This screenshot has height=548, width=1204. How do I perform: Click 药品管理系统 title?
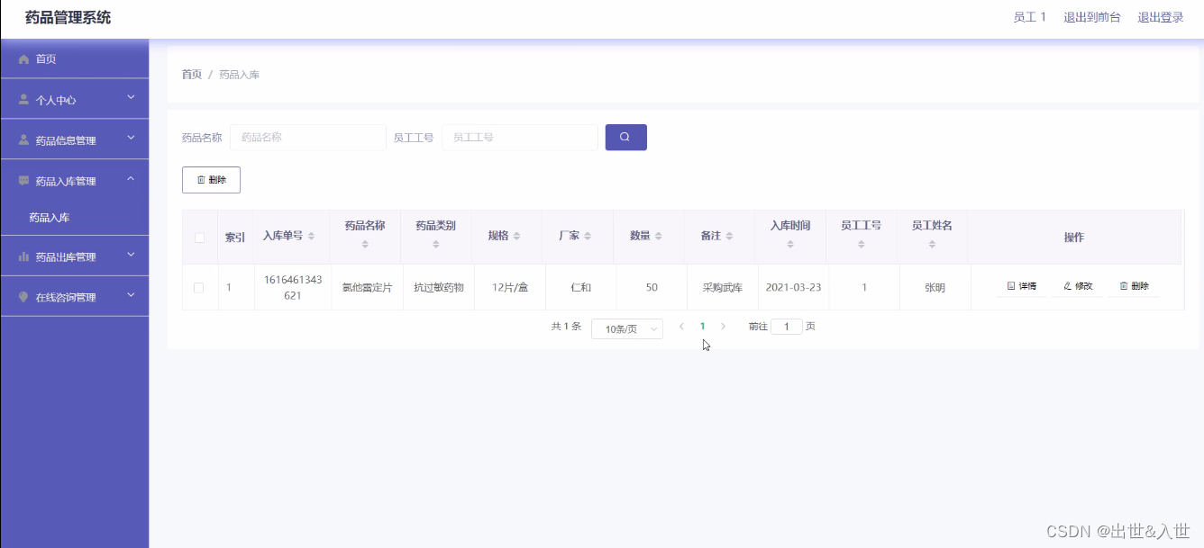[x=68, y=17]
